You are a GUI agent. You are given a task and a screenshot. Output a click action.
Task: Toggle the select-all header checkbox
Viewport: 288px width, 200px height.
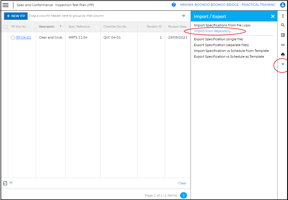coord(5,27)
